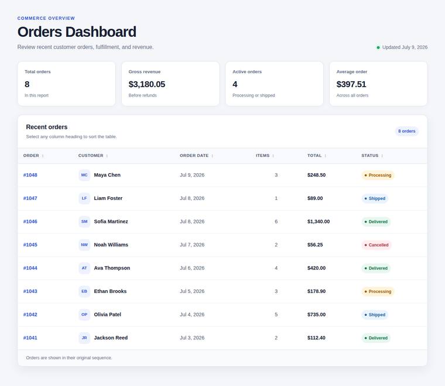Image resolution: width=445 pixels, height=386 pixels.
Task: Click the Commerce Overview label
Action: [x=46, y=18]
